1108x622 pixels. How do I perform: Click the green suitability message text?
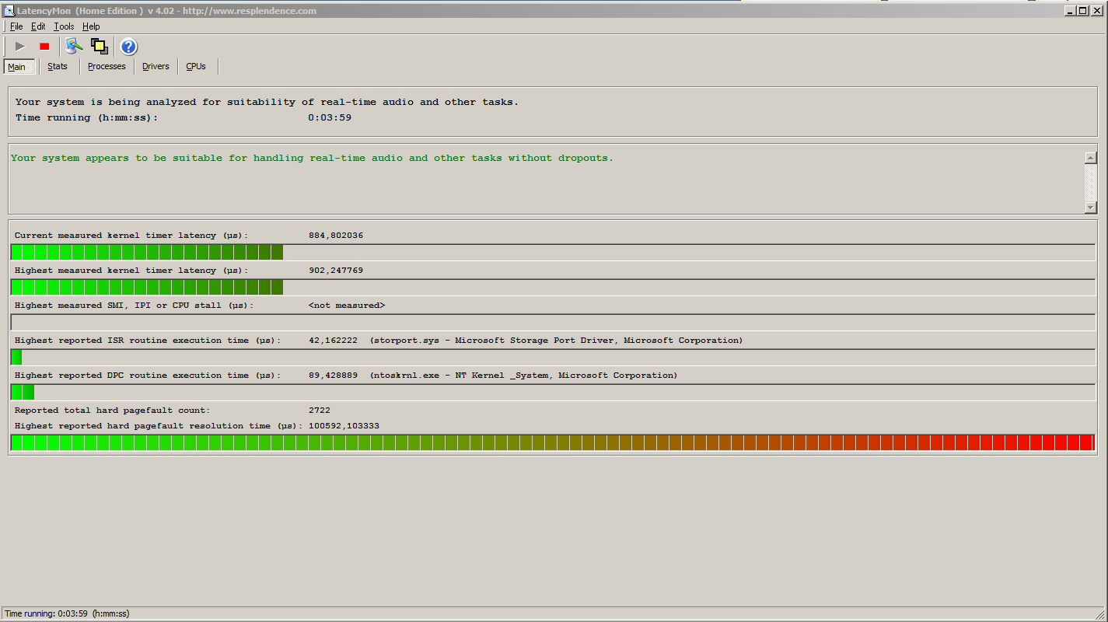[312, 158]
